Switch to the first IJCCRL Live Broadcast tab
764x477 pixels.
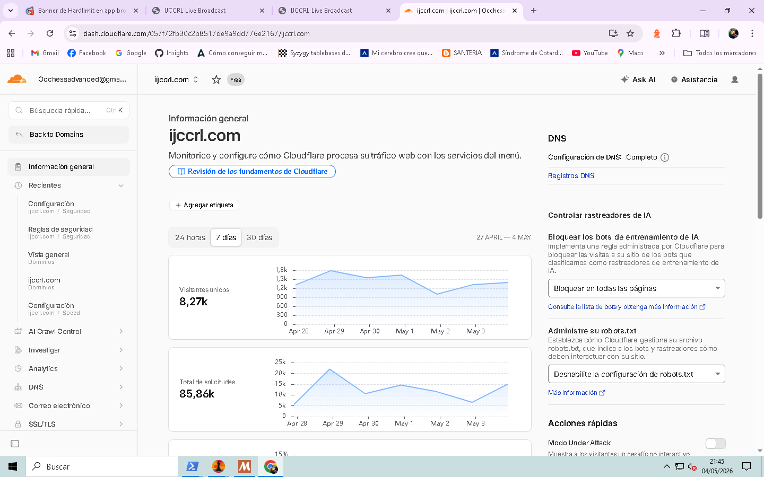tap(208, 11)
